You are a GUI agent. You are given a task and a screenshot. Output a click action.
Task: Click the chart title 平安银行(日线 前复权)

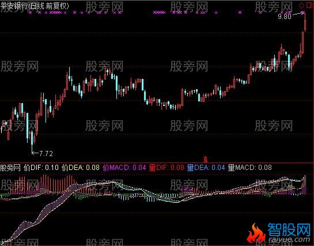coord(35,6)
